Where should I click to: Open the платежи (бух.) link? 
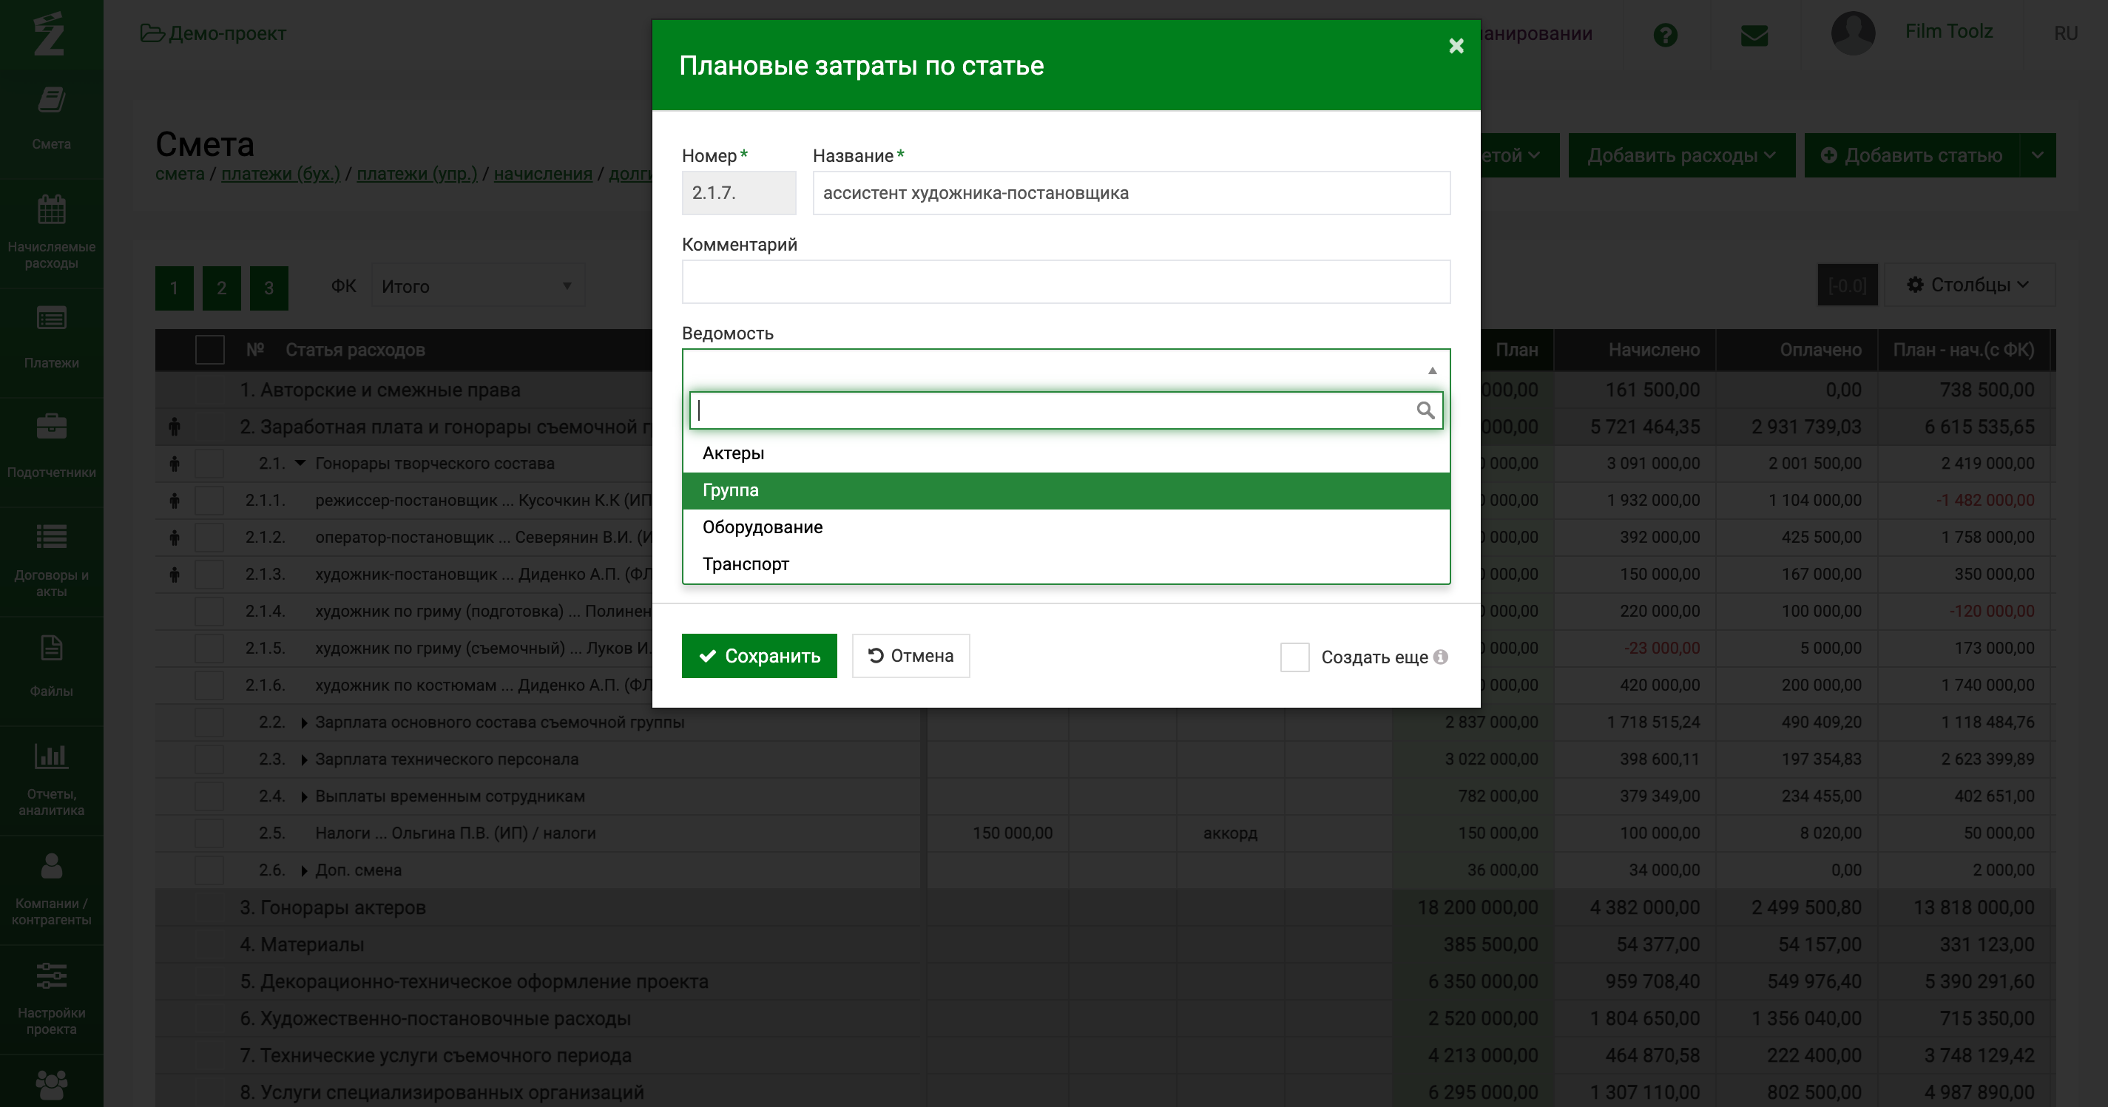click(x=280, y=174)
